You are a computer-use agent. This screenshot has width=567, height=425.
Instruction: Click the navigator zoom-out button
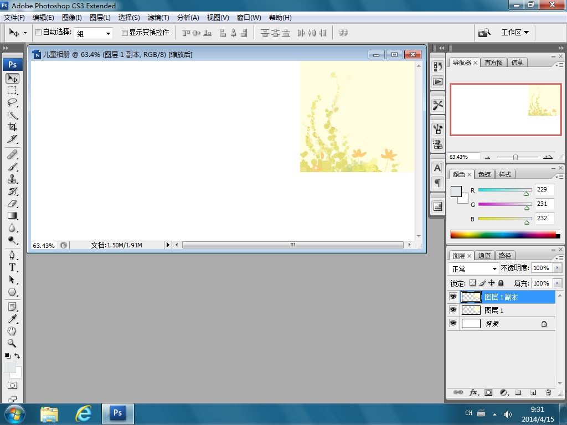coord(487,157)
